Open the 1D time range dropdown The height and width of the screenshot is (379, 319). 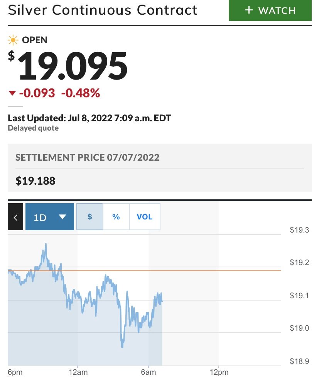[x=50, y=217]
